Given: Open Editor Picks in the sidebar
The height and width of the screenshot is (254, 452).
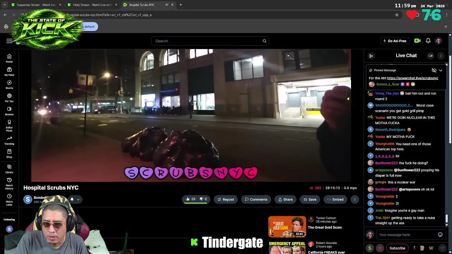Looking at the screenshot, I should pyautogui.click(x=9, y=126).
